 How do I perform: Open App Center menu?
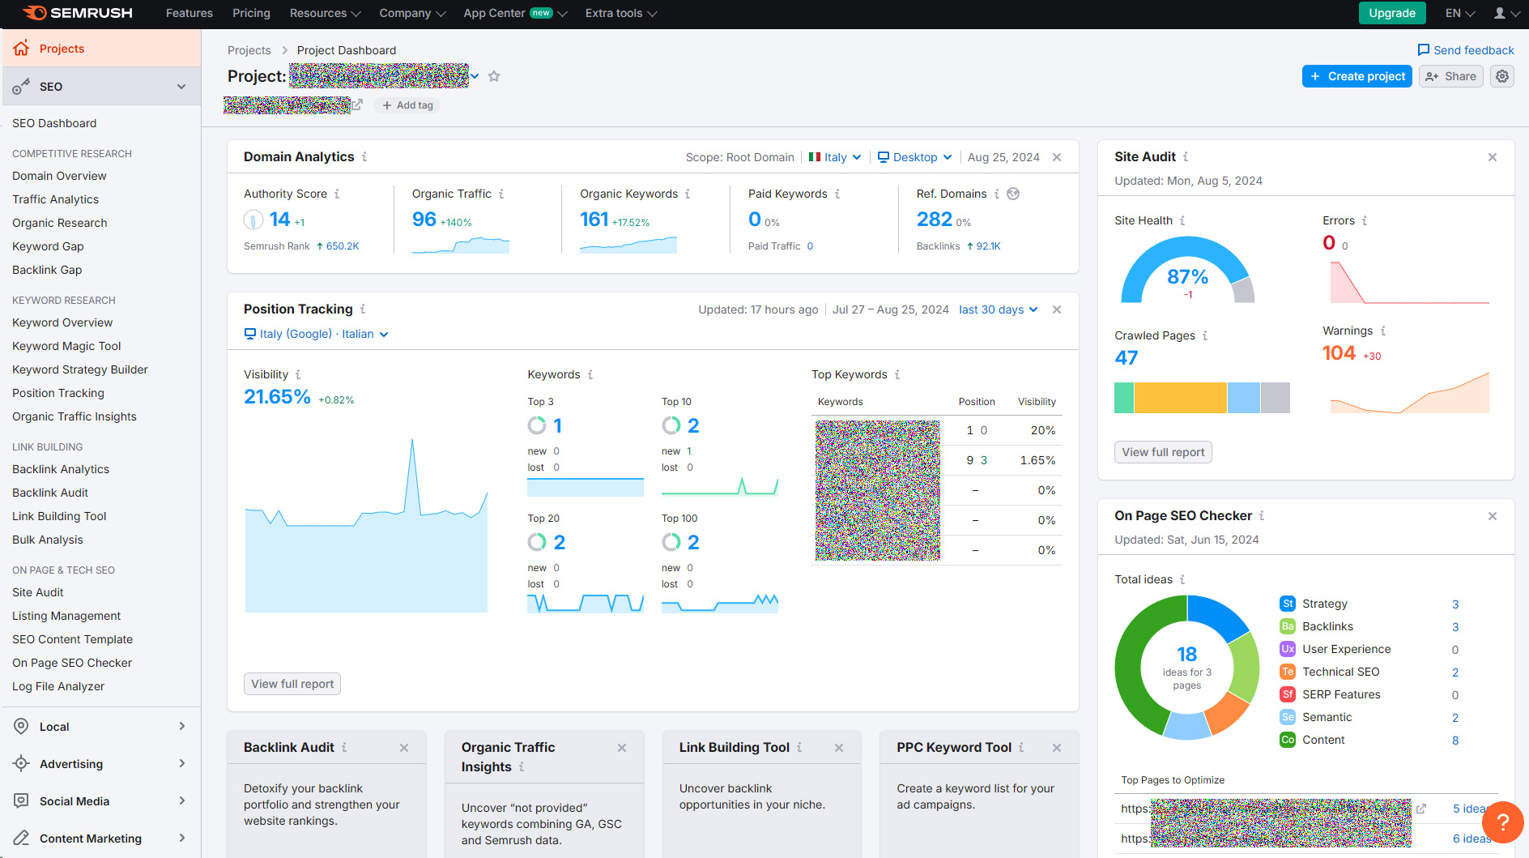515,13
